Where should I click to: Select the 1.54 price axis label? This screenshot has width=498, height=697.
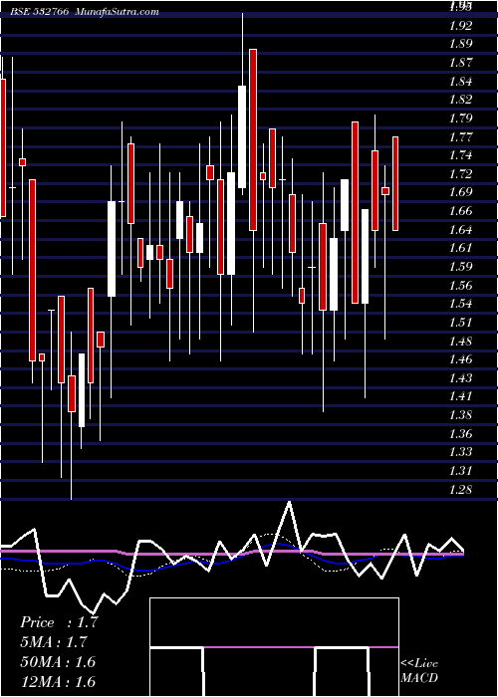coord(460,304)
